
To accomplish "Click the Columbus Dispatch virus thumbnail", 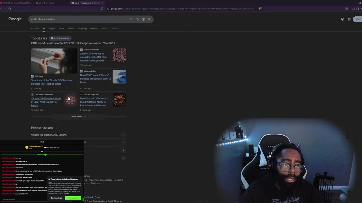I will pyautogui.click(x=70, y=100).
